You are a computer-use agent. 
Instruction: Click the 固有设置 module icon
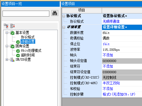pos(12,46)
